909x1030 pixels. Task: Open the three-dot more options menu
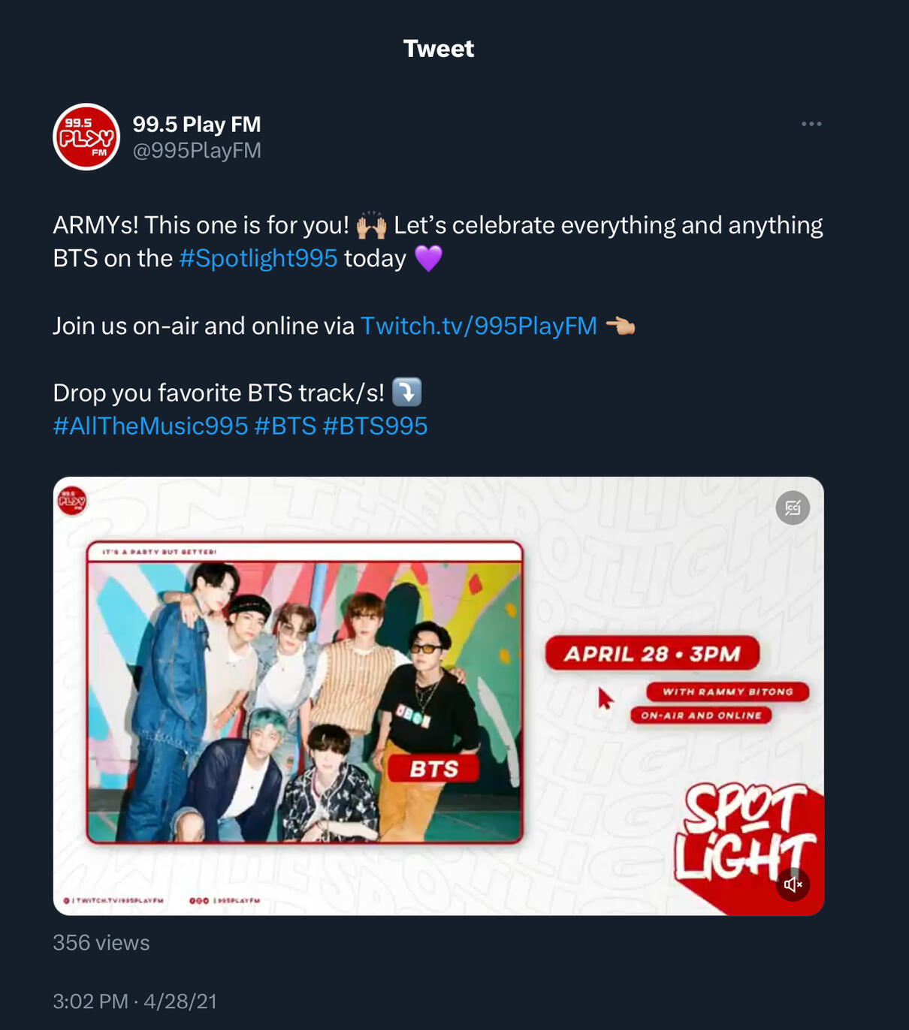tap(811, 124)
